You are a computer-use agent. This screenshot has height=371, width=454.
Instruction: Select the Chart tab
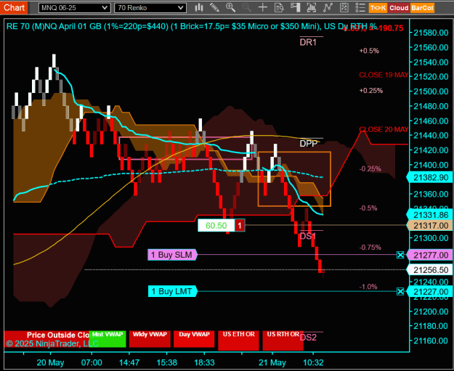[14, 7]
